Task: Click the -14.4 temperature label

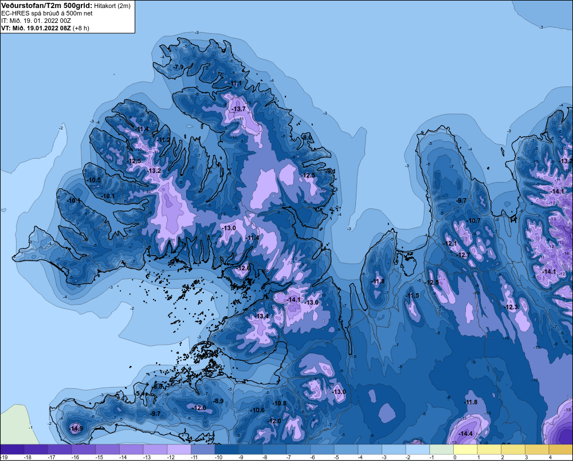Action: (465, 434)
